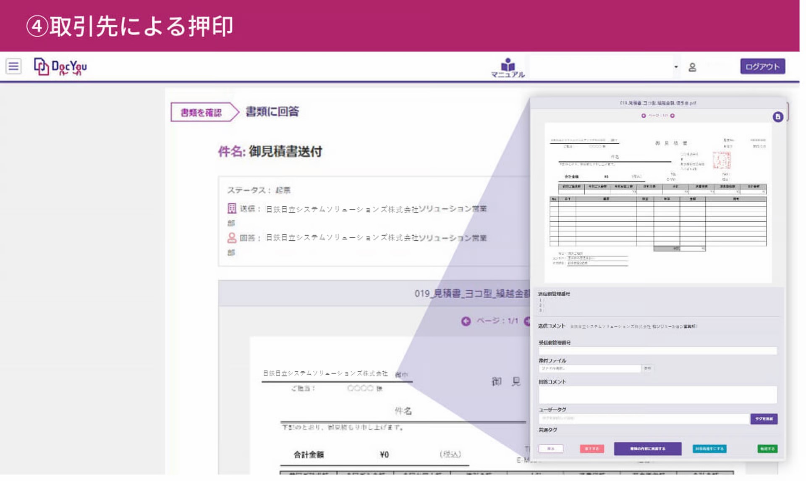Click the user profile icon

(692, 67)
